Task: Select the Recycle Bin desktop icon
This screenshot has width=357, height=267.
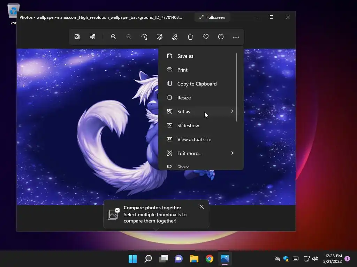Action: 14,14
